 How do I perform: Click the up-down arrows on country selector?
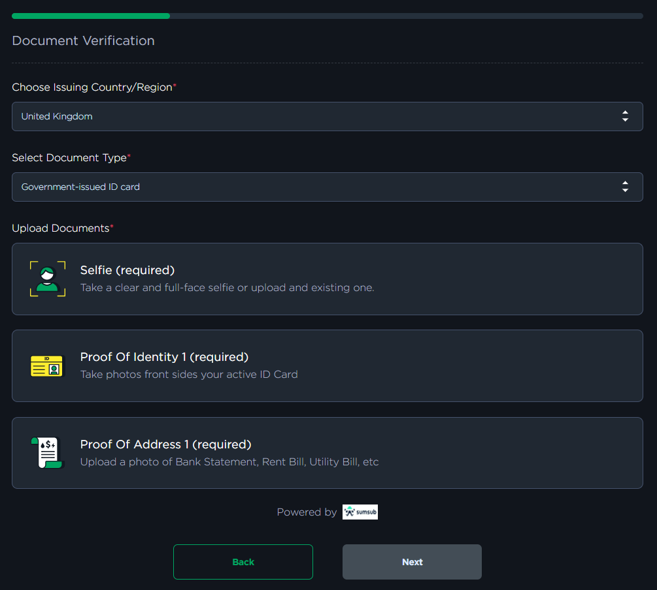point(625,116)
